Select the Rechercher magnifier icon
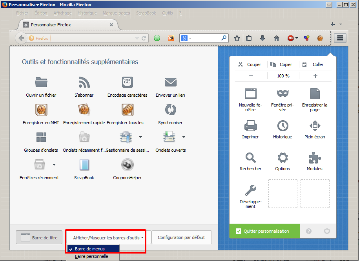The height and width of the screenshot is (261, 359). point(250,158)
